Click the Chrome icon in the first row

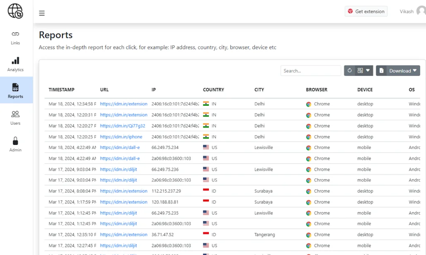tap(308, 104)
